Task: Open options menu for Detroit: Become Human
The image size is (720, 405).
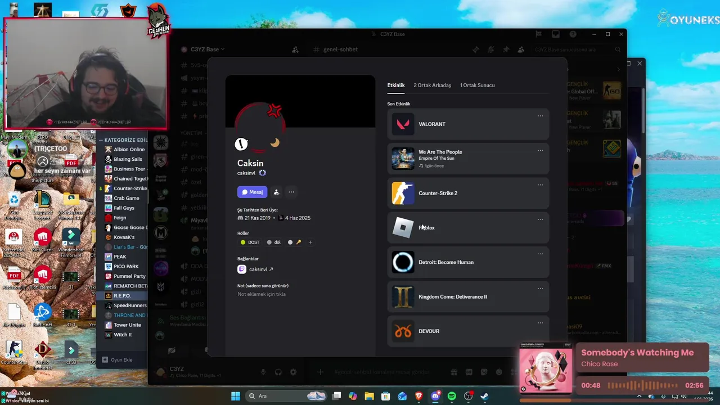Action: pos(540,254)
